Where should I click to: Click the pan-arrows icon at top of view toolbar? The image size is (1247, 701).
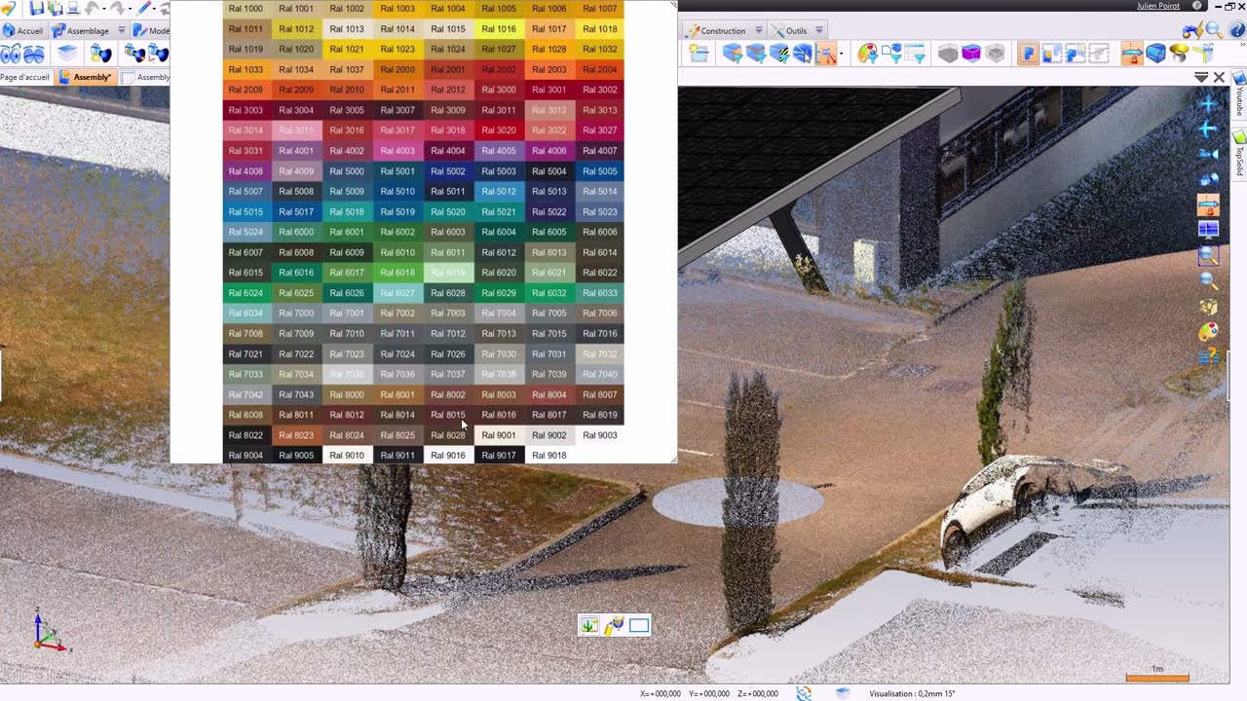point(1208,104)
